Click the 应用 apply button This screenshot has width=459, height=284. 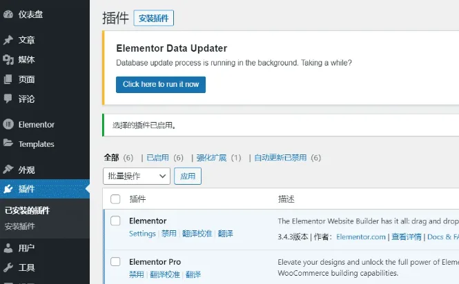point(188,176)
